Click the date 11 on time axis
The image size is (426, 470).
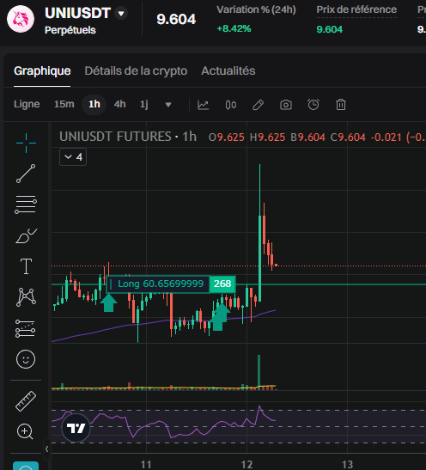coord(146,465)
